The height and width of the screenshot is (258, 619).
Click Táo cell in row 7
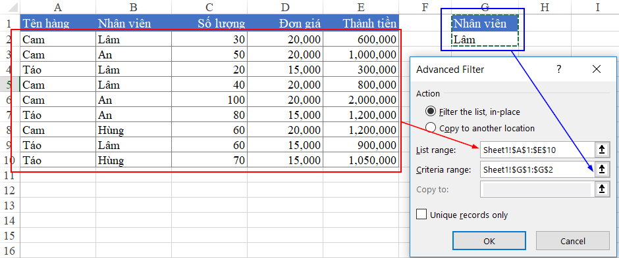coord(58,115)
